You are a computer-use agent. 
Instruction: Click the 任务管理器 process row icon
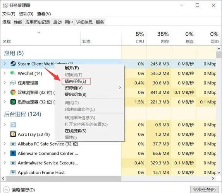click(x=13, y=83)
